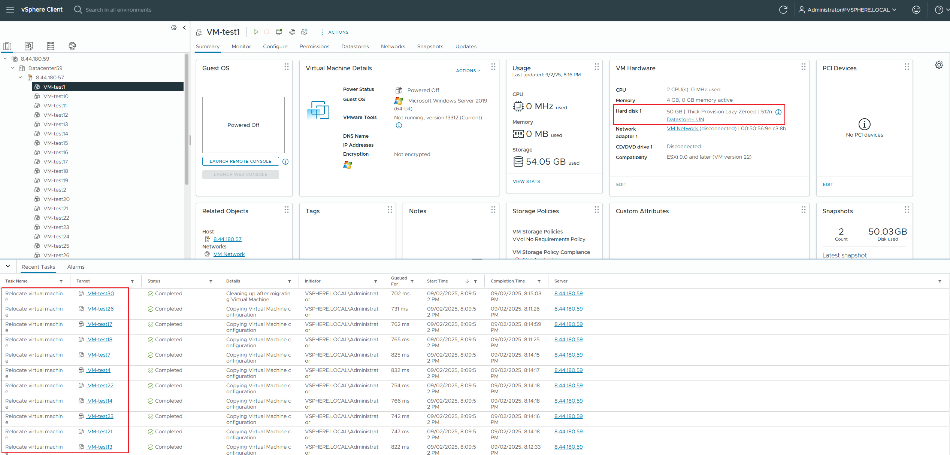The height and width of the screenshot is (455, 950).
Task: Select VM-test2 in inventory tree
Action: [x=55, y=190]
